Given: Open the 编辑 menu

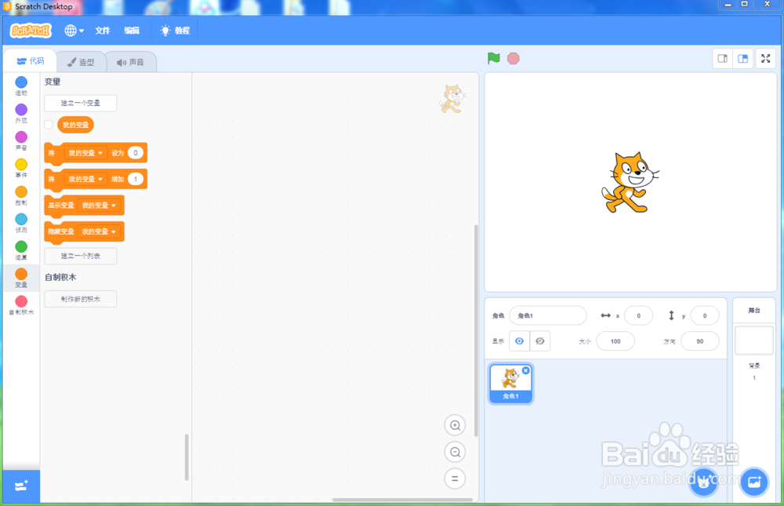Looking at the screenshot, I should click(x=132, y=31).
